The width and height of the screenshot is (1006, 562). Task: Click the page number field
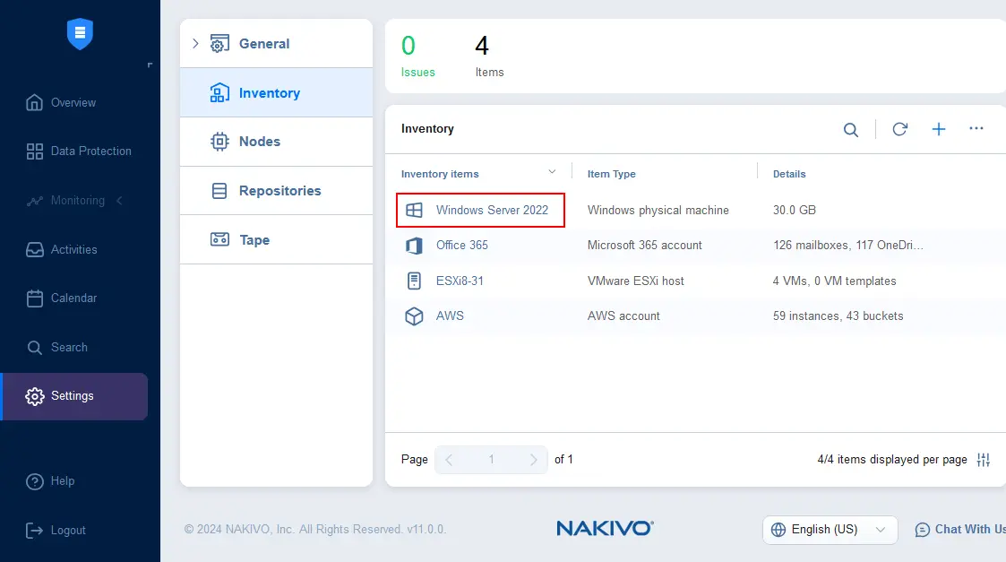pos(492,460)
